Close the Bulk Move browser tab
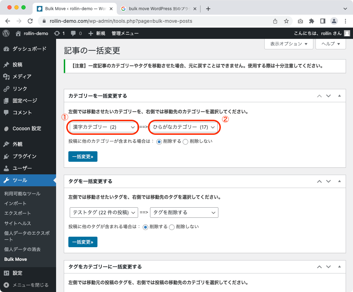 pyautogui.click(x=111, y=9)
